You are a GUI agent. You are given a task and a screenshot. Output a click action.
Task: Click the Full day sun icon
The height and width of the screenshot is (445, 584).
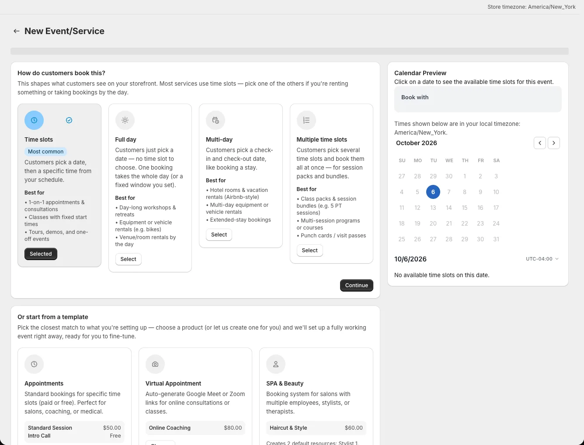click(125, 120)
